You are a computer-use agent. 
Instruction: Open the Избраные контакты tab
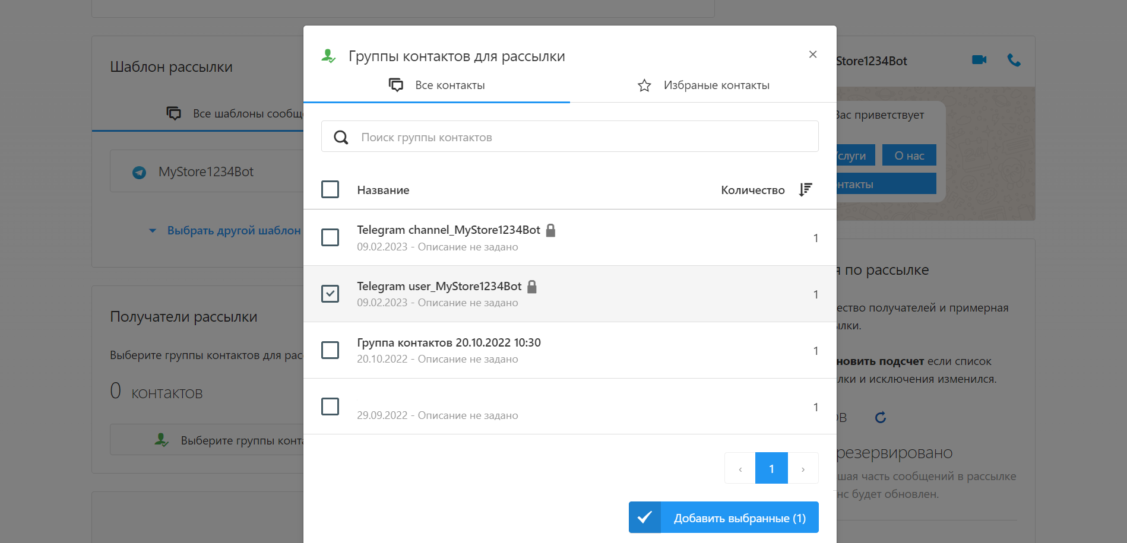[704, 85]
